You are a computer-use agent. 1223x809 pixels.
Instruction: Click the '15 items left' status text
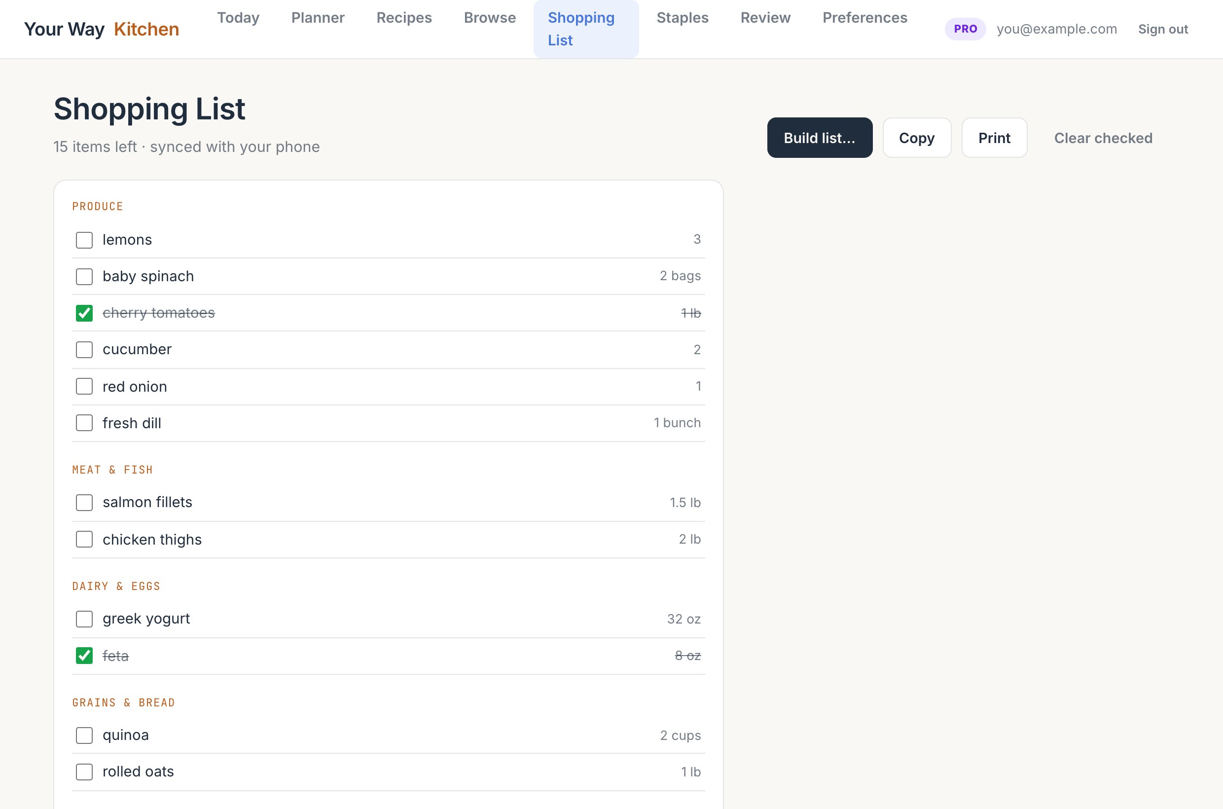[96, 147]
